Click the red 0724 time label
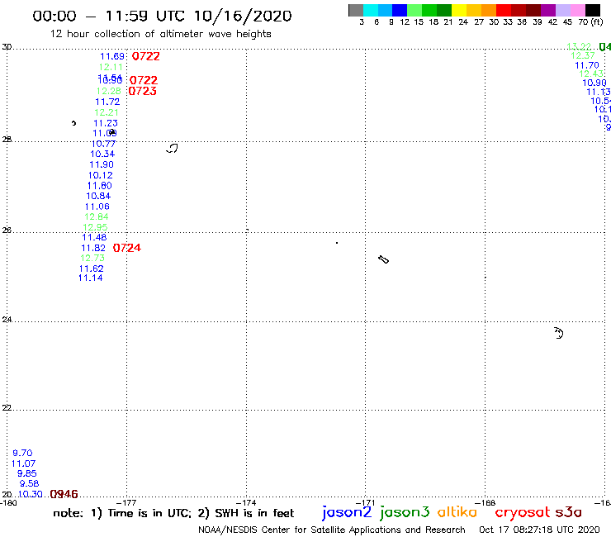 tap(127, 248)
